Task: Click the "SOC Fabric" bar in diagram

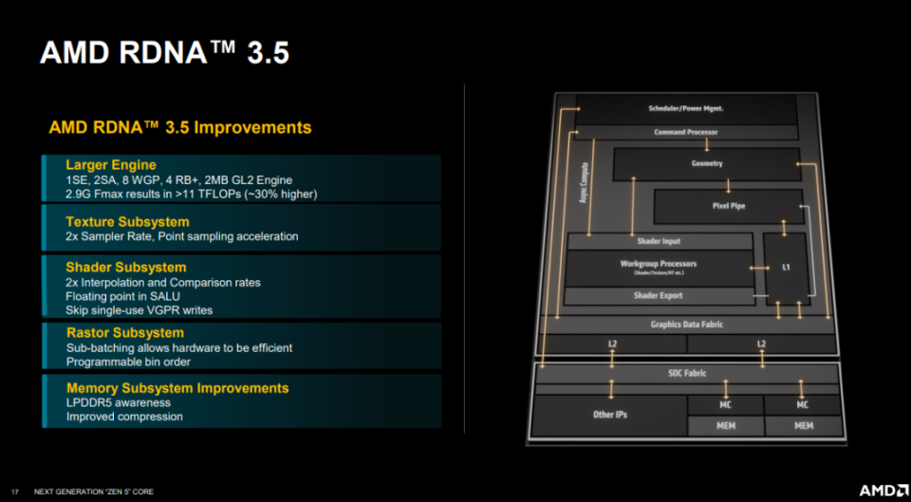Action: click(687, 373)
